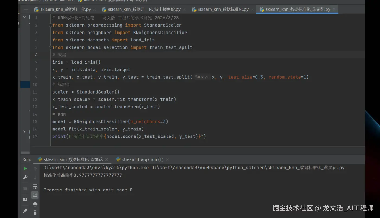Place cursor in line 1 header comment
This screenshot has width=380, height=218.
pyautogui.click(x=115, y=18)
